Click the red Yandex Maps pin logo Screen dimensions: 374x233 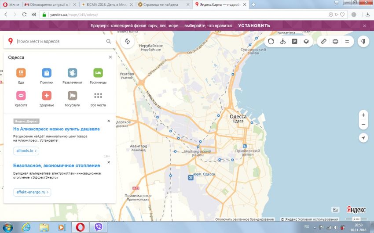(10, 41)
